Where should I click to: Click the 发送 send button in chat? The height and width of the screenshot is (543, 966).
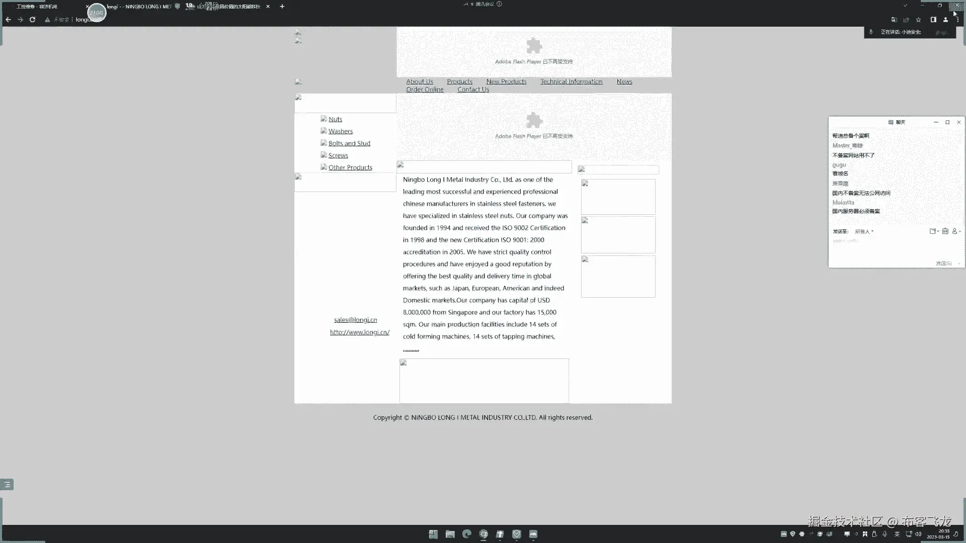coord(943,263)
